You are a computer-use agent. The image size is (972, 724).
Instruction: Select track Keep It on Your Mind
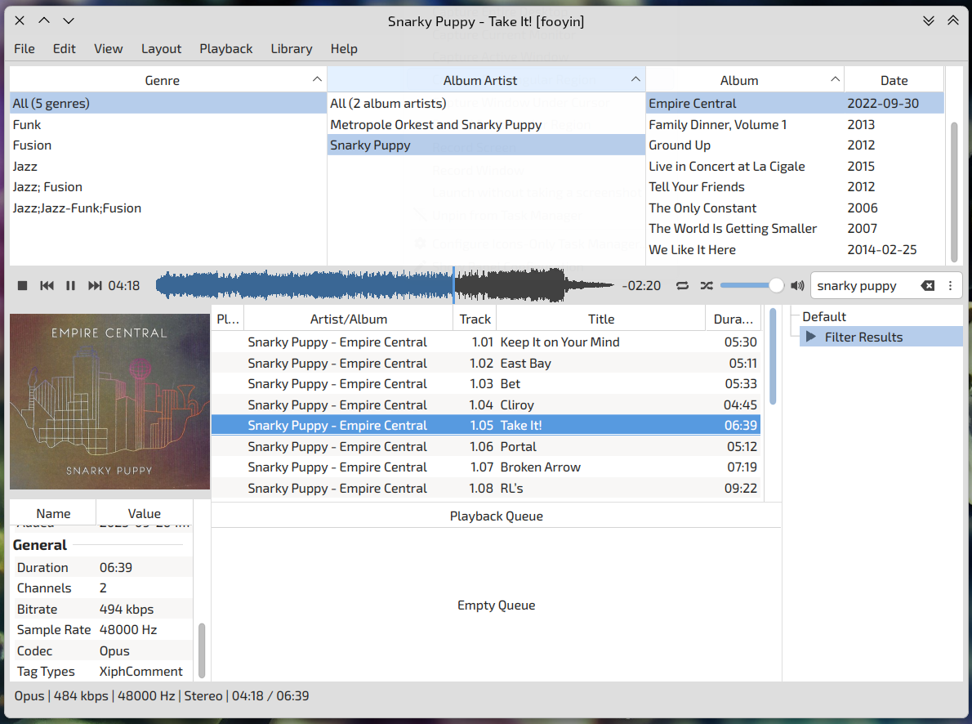[486, 342]
